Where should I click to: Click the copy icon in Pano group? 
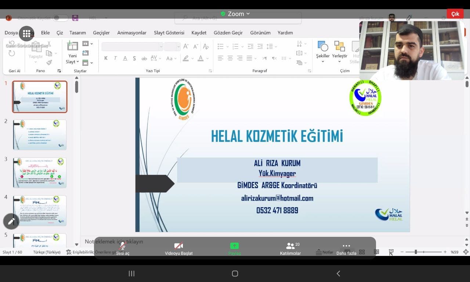pos(48,53)
